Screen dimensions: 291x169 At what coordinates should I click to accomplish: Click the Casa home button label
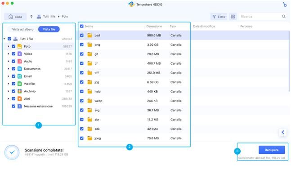pos(18,17)
